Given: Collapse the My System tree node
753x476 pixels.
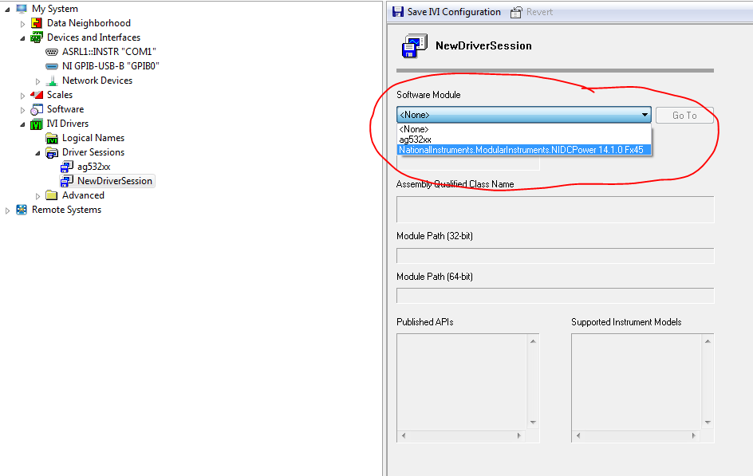Looking at the screenshot, I should click(6, 9).
